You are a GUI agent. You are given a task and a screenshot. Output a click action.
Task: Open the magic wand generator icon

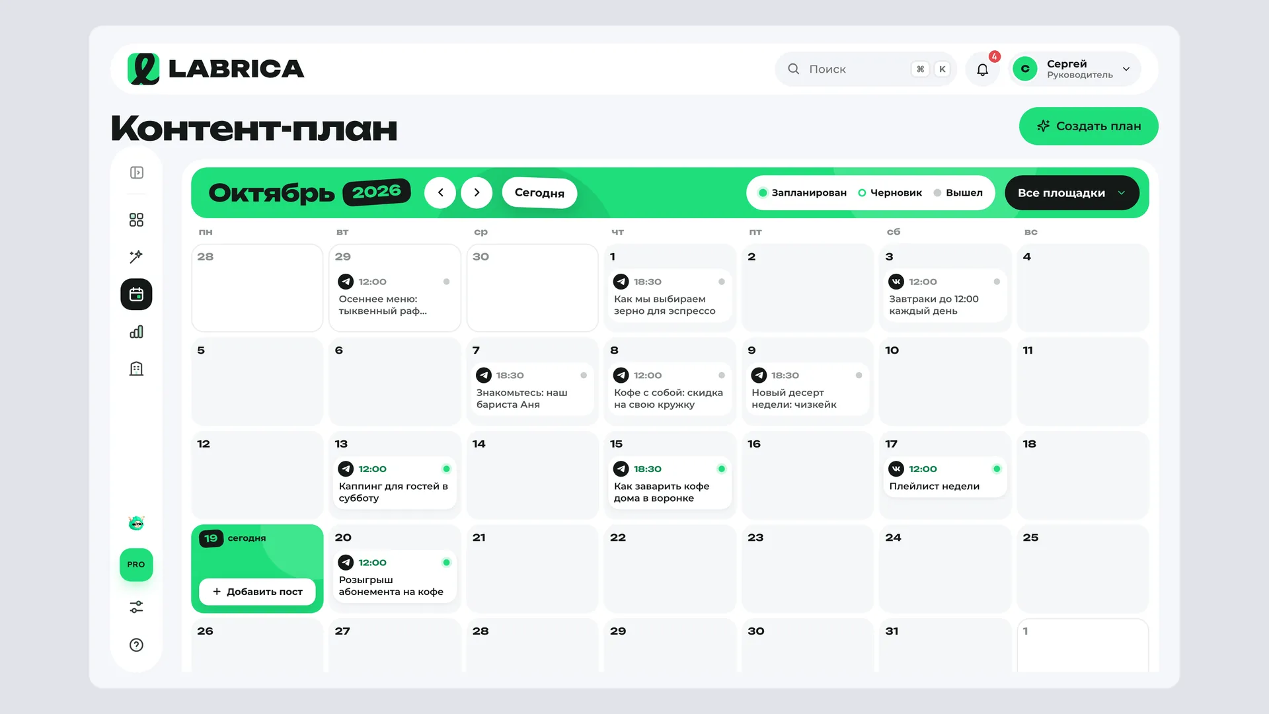pyautogui.click(x=136, y=257)
